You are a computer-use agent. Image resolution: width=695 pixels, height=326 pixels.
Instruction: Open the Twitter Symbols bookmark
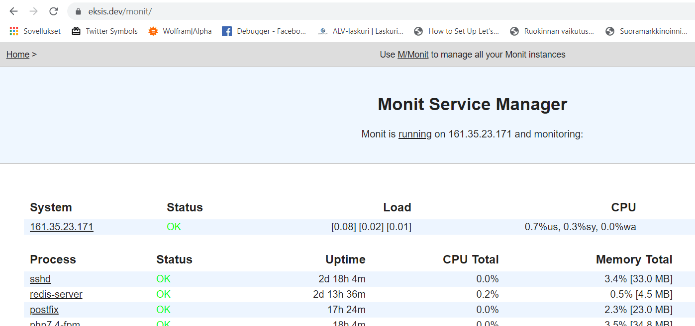coord(104,31)
